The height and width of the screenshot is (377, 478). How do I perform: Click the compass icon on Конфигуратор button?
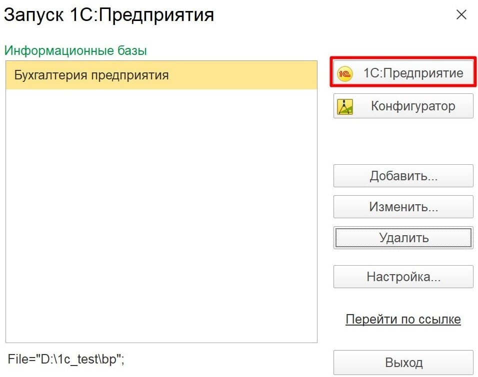coord(345,106)
